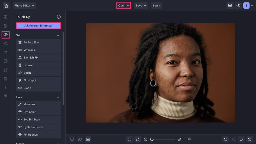This screenshot has width=256, height=144.
Task: Select the Flashspot tool
Action: (x=38, y=80)
